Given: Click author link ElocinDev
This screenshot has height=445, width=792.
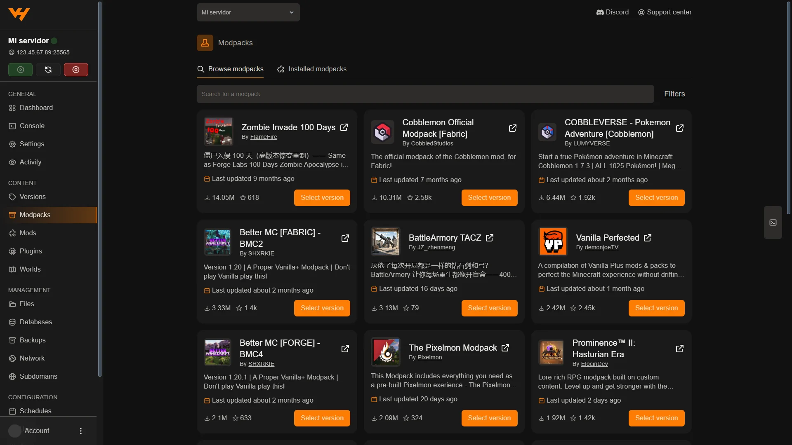Looking at the screenshot, I should 594,364.
